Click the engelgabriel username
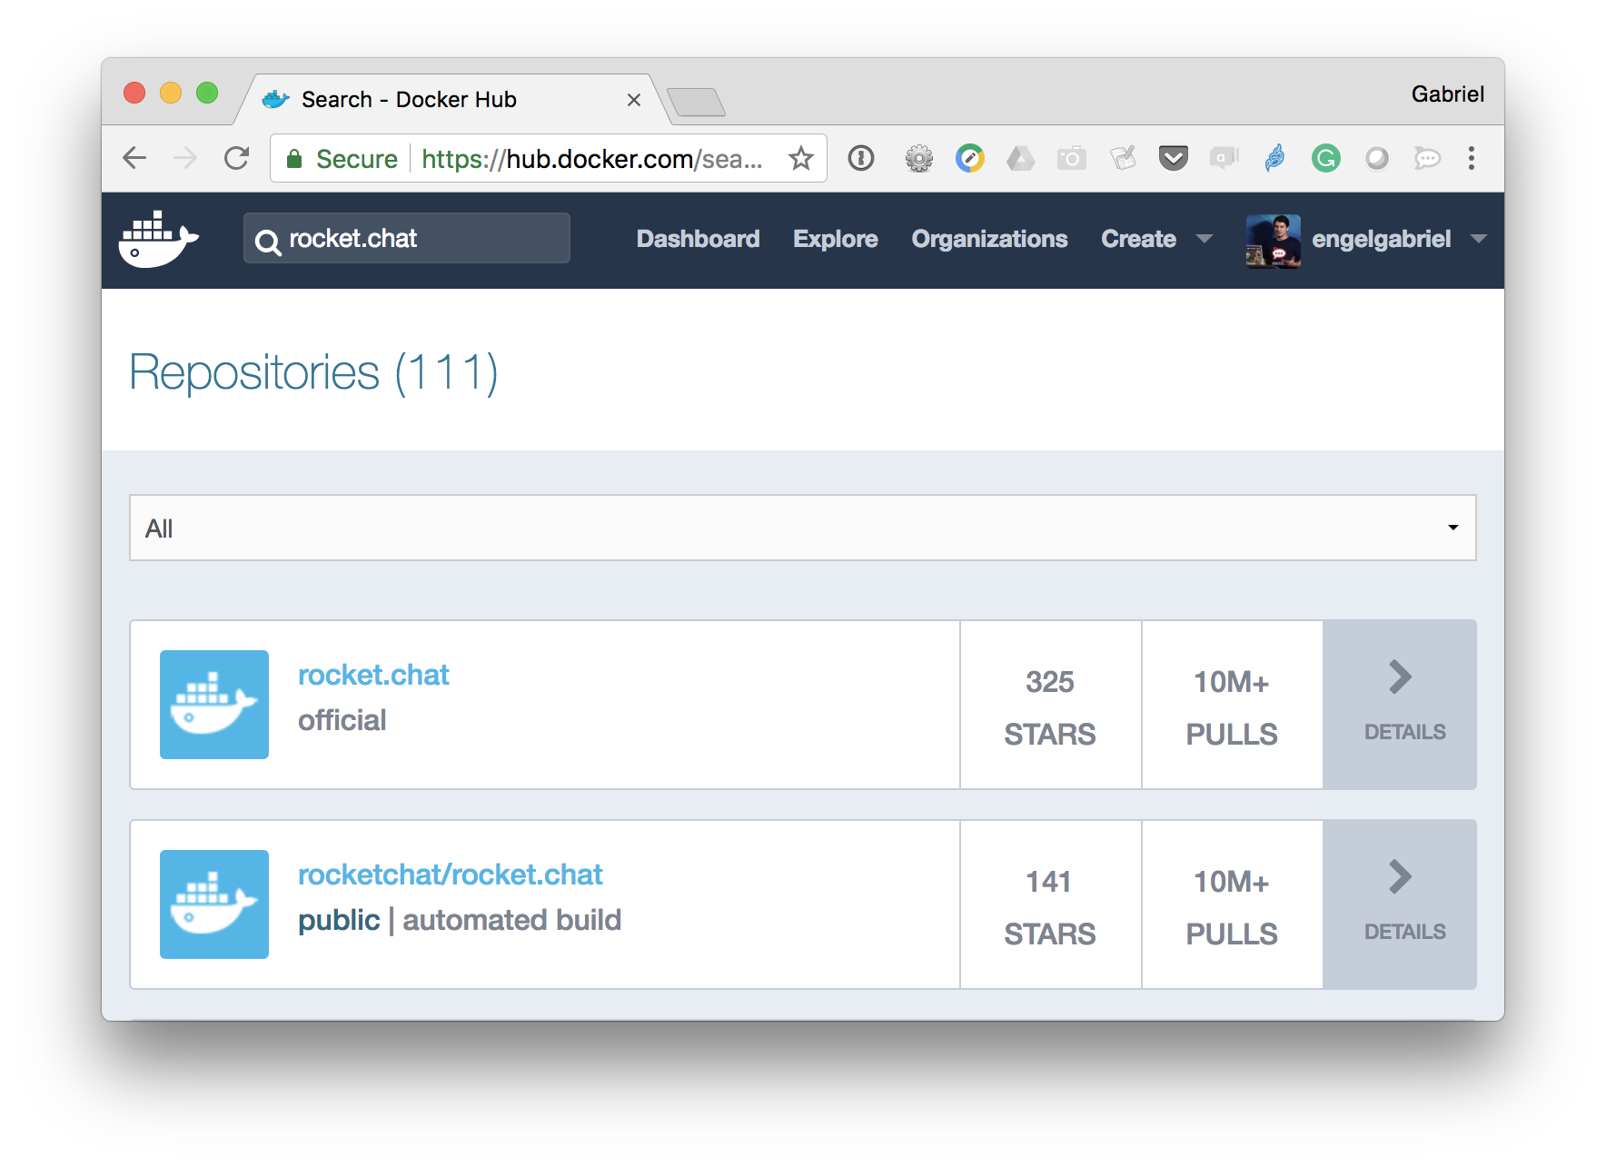The width and height of the screenshot is (1606, 1166). coord(1381,239)
